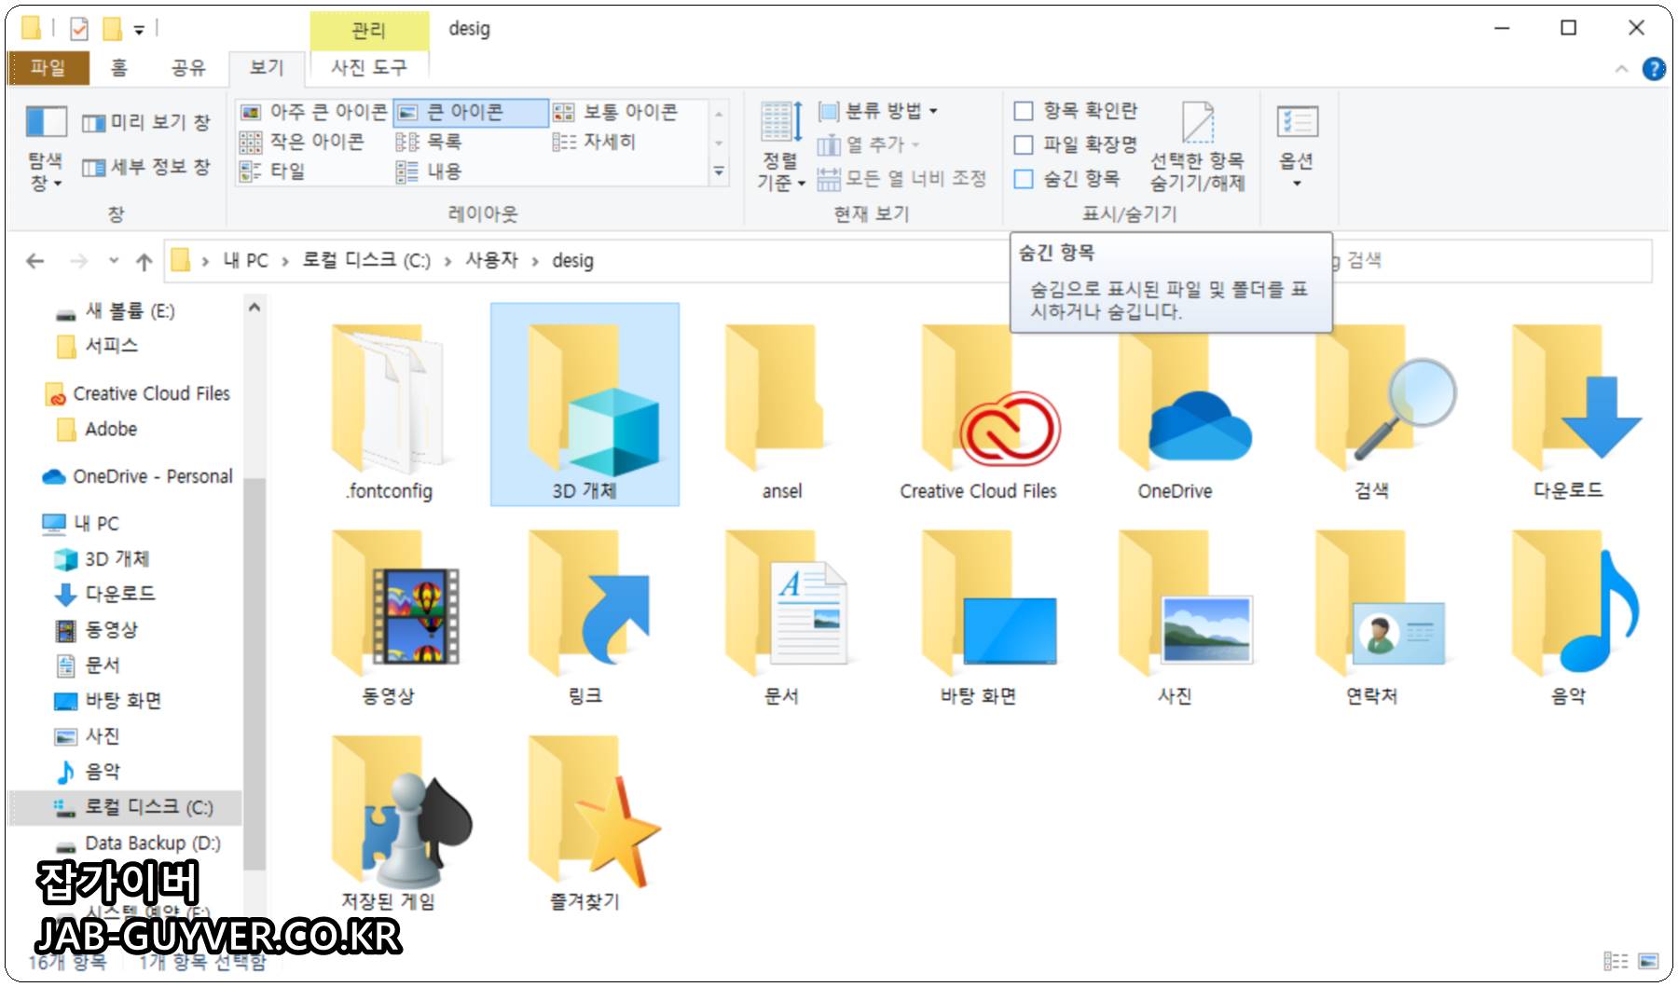
Task: Open the 탐색 창 navigation pane button
Action: click(x=45, y=147)
